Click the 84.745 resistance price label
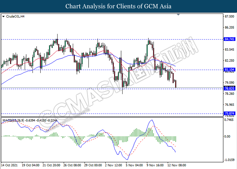Viewport: 237px width, 169px height. pos(230,39)
